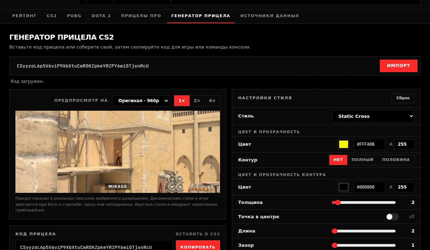Adjust the Толщина slider
Image resolution: width=430 pixels, height=250 pixels.
point(364,202)
